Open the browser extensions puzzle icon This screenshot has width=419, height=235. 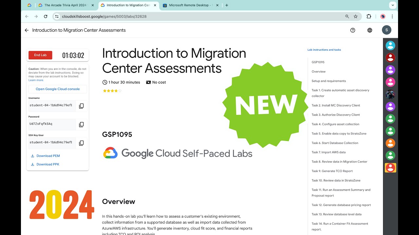point(369,16)
